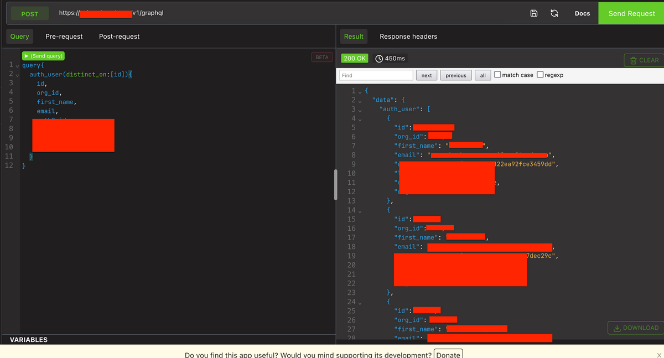Open the Docs panel
The width and height of the screenshot is (664, 358).
pyautogui.click(x=582, y=13)
